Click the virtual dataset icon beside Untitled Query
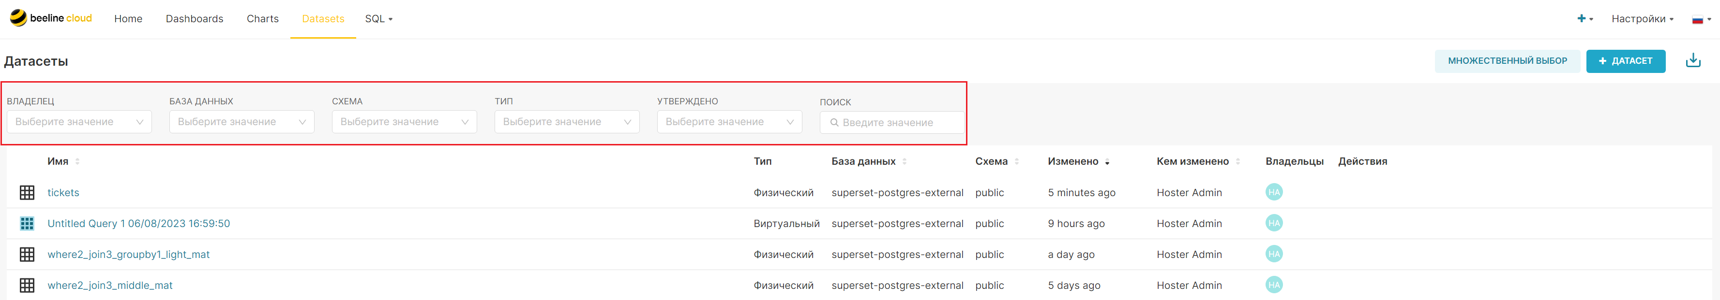 [x=28, y=223]
